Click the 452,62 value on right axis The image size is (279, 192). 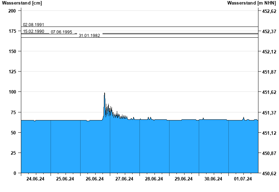coord(269,11)
